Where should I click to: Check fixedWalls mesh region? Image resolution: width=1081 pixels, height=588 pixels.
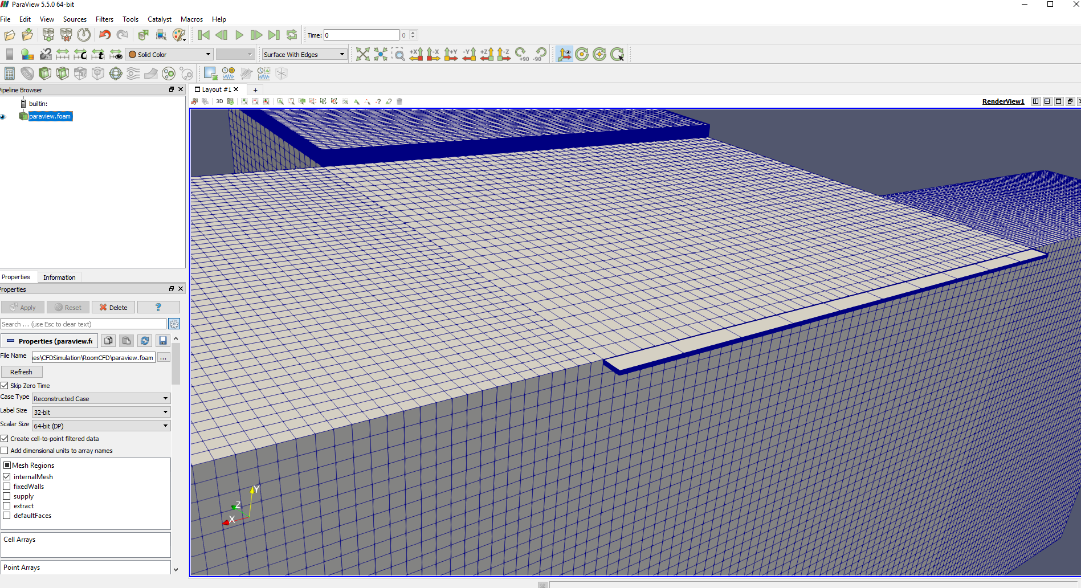pyautogui.click(x=7, y=487)
